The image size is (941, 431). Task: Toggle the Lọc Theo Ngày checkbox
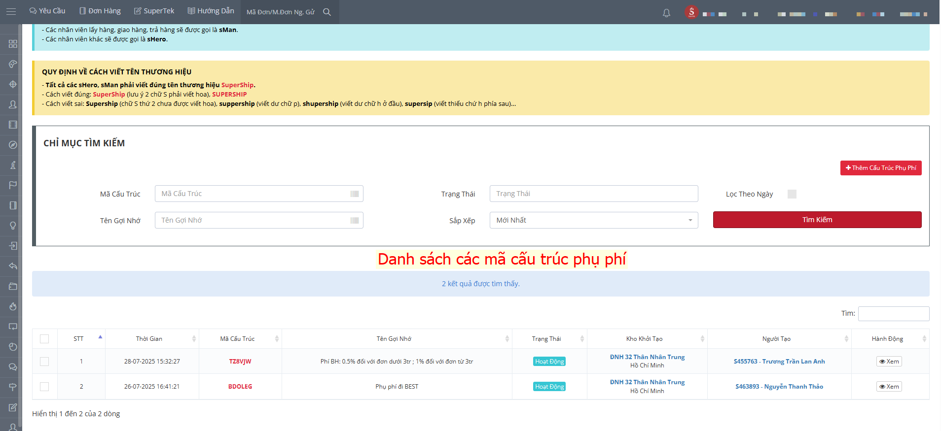(x=792, y=194)
